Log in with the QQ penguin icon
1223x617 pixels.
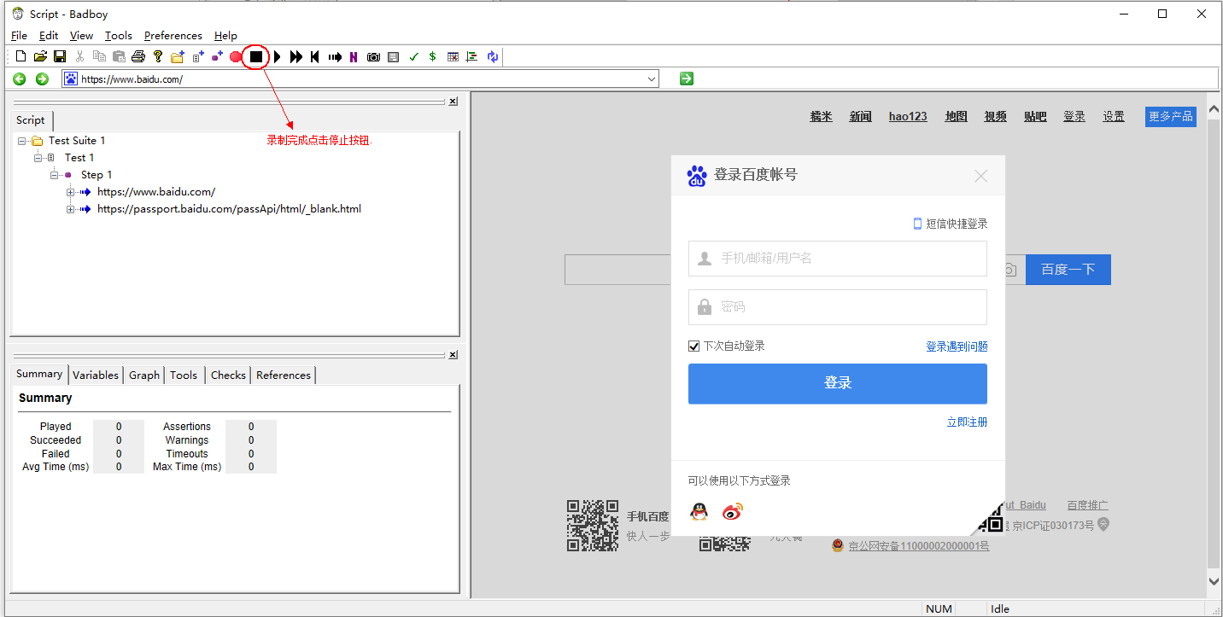coord(699,512)
